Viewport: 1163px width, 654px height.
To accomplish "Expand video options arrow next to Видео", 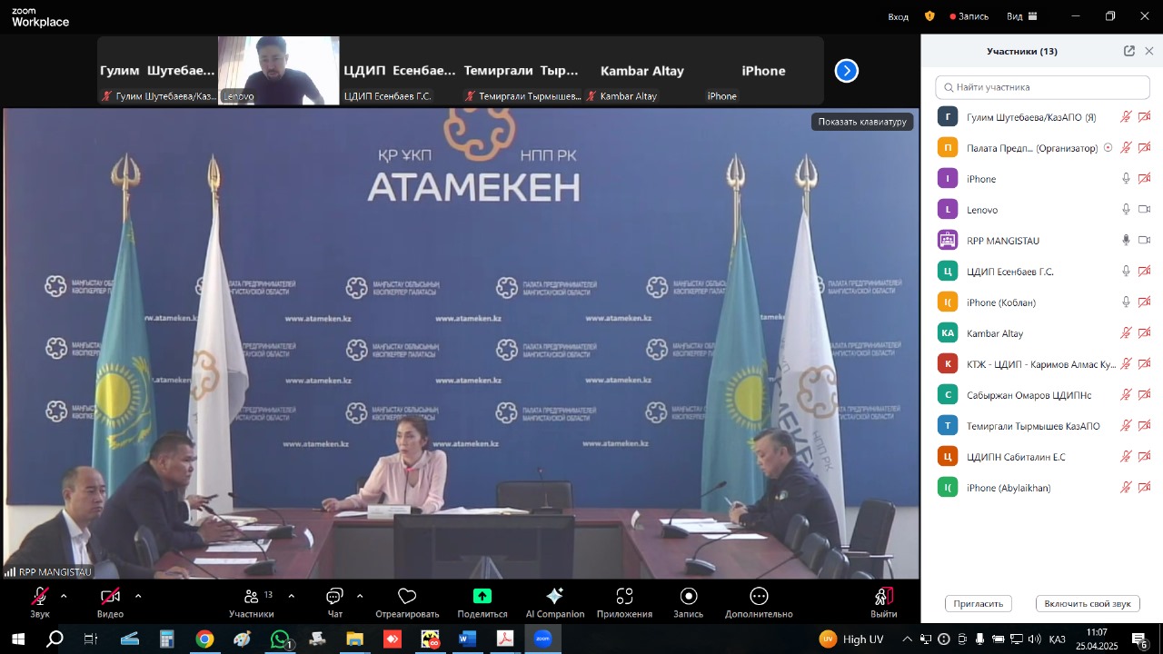I will [138, 596].
